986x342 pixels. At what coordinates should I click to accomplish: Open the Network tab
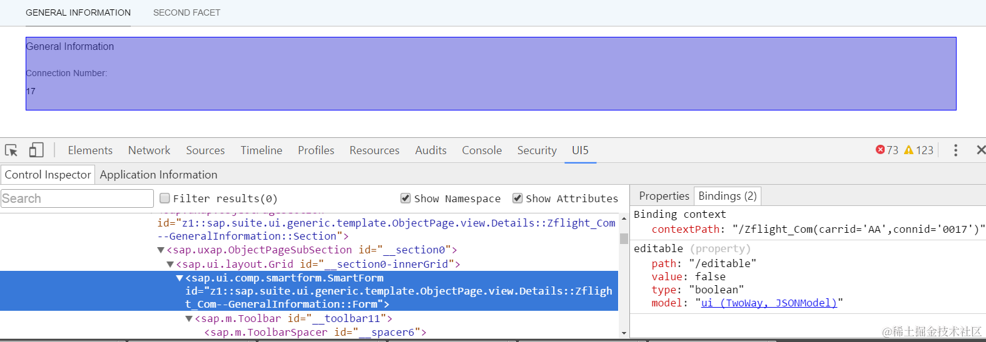click(149, 150)
